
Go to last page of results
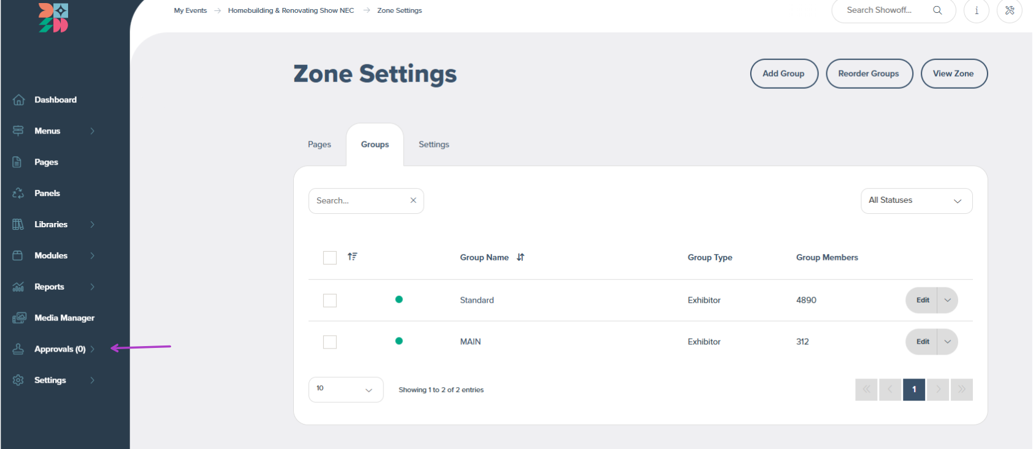coord(962,390)
